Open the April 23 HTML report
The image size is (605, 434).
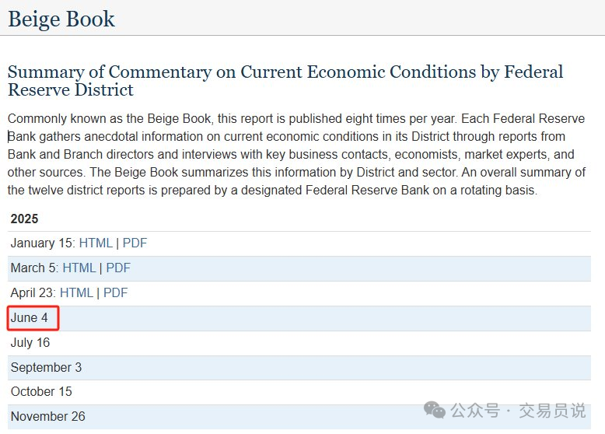click(x=76, y=292)
